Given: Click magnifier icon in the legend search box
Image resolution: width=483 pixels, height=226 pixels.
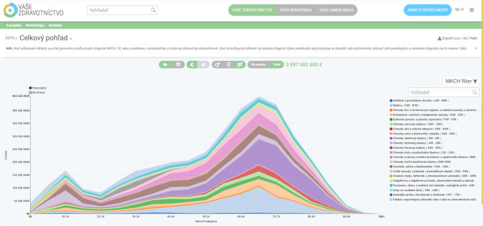Looking at the screenshot, I should pos(475,92).
